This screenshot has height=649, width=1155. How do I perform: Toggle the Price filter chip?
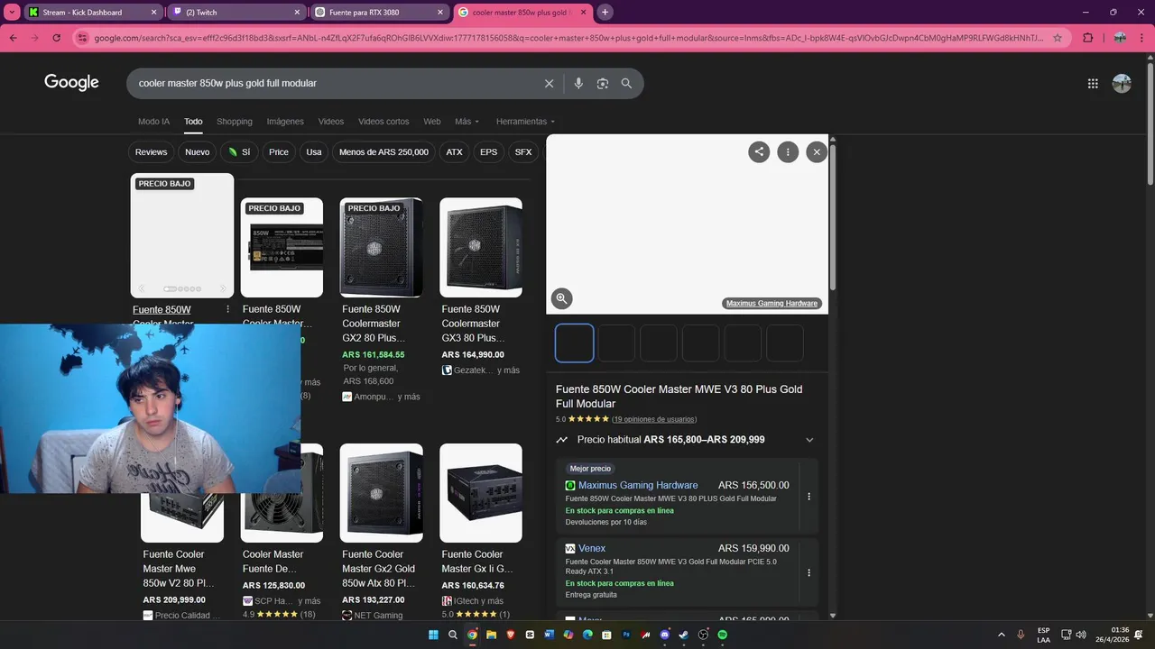click(x=279, y=152)
